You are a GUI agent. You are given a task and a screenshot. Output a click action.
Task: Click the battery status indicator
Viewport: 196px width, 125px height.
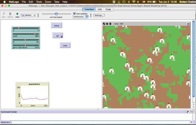point(152,2)
